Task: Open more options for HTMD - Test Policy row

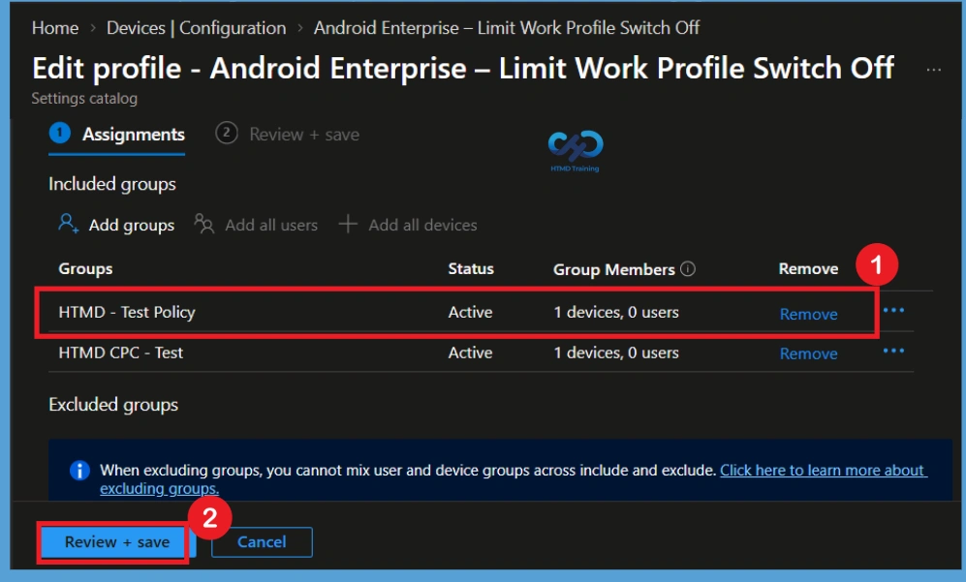Action: 893,311
